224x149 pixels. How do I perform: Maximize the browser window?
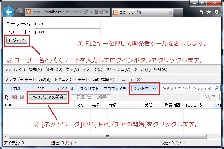[x=203, y=3]
